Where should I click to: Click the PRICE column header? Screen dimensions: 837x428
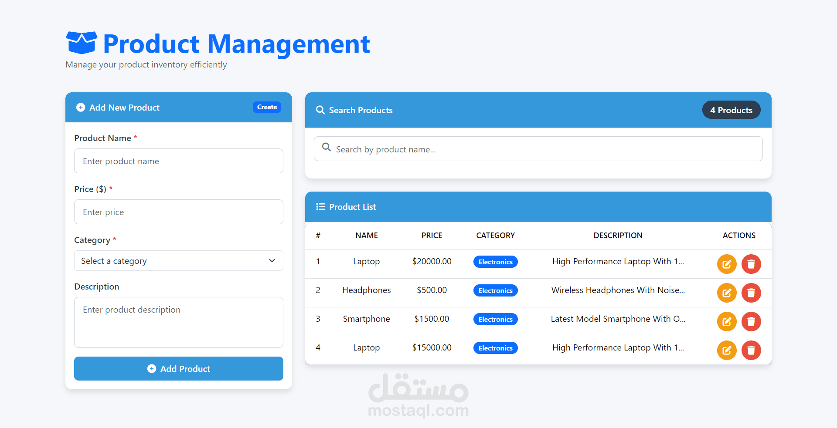[432, 236]
